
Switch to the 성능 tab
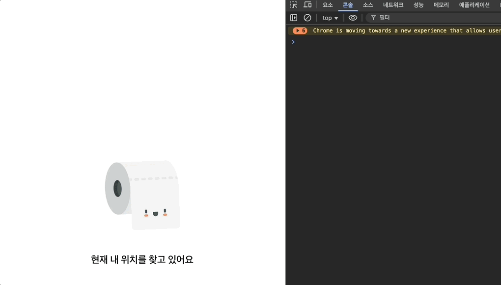[418, 5]
